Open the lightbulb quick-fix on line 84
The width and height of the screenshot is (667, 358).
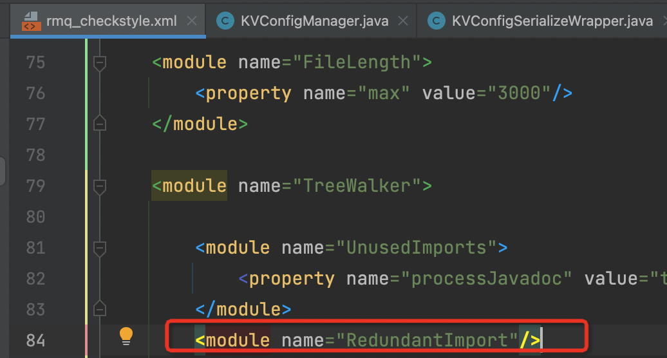tap(126, 336)
